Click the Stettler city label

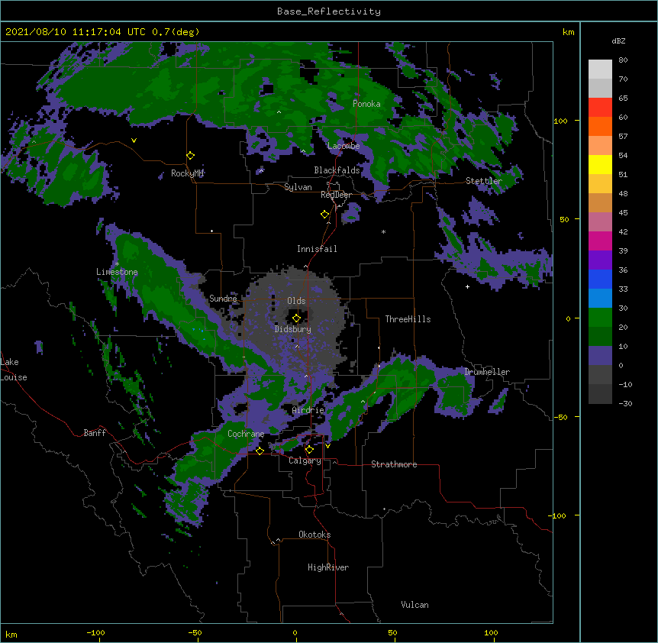coord(484,181)
